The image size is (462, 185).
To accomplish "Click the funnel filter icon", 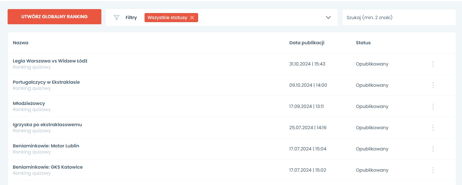I will point(116,18).
